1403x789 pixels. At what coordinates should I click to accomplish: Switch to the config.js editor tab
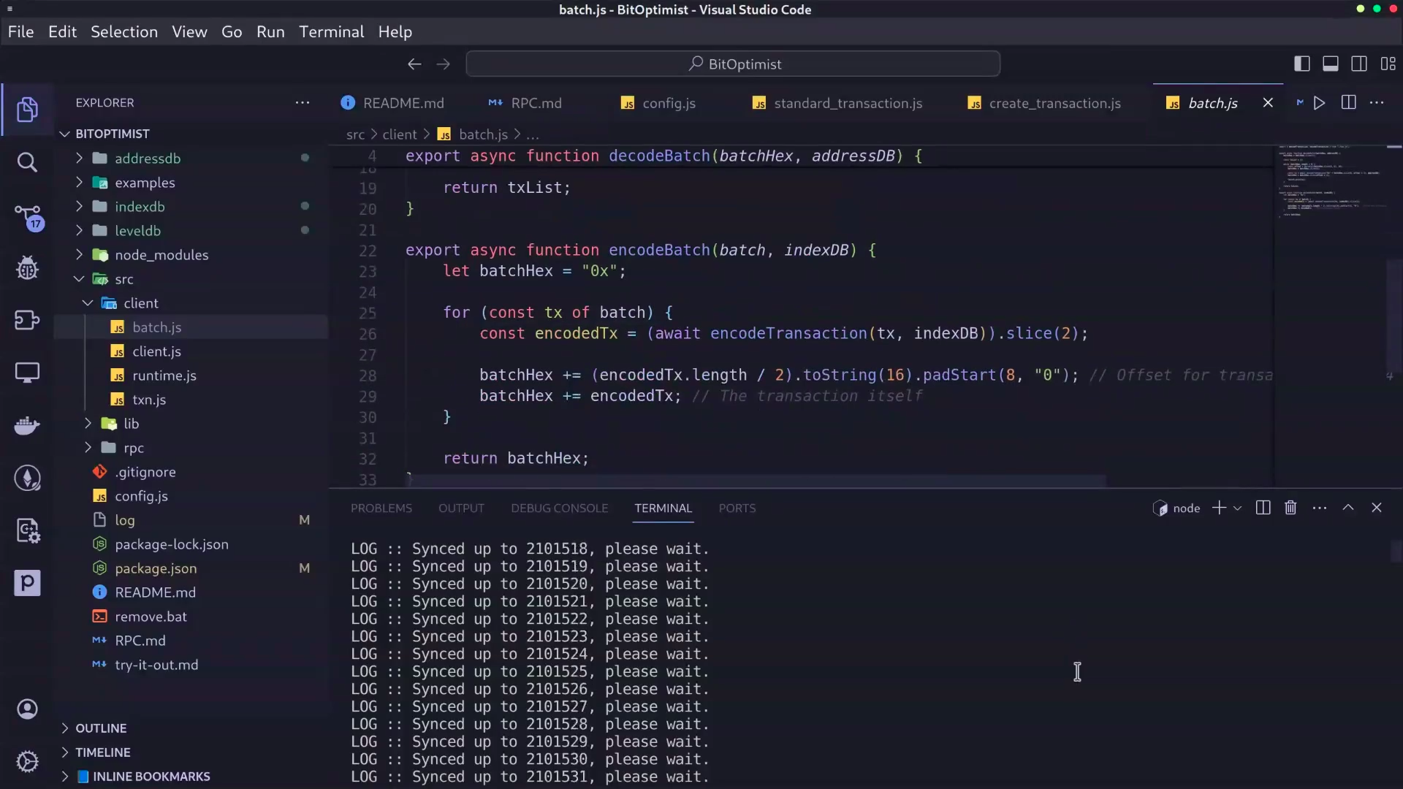tap(668, 103)
